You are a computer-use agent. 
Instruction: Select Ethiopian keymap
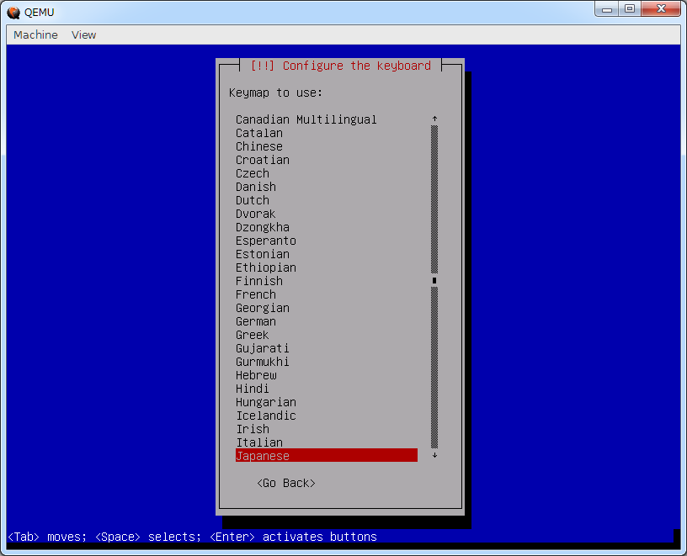(327, 268)
